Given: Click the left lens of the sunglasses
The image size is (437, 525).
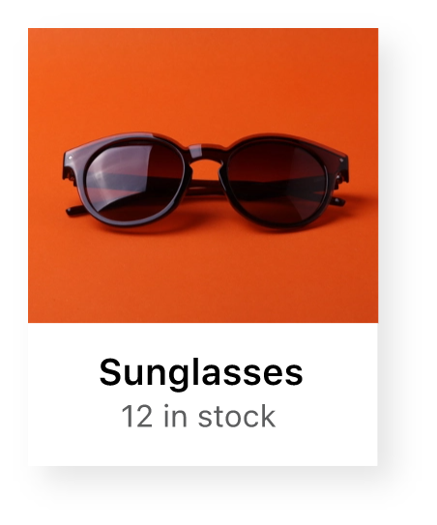Looking at the screenshot, I should coord(134,180).
